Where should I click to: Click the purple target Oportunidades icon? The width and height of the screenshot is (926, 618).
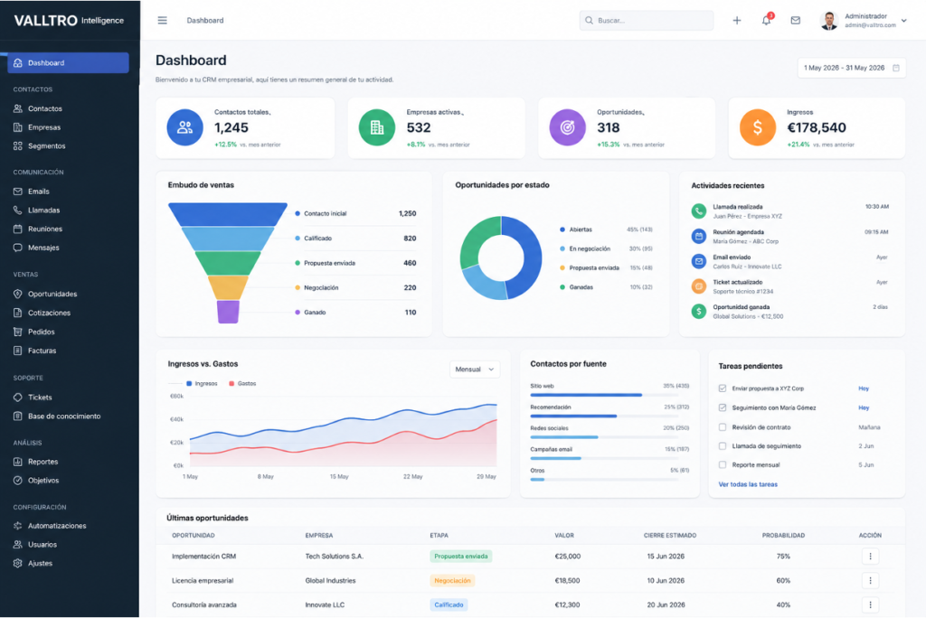[568, 127]
